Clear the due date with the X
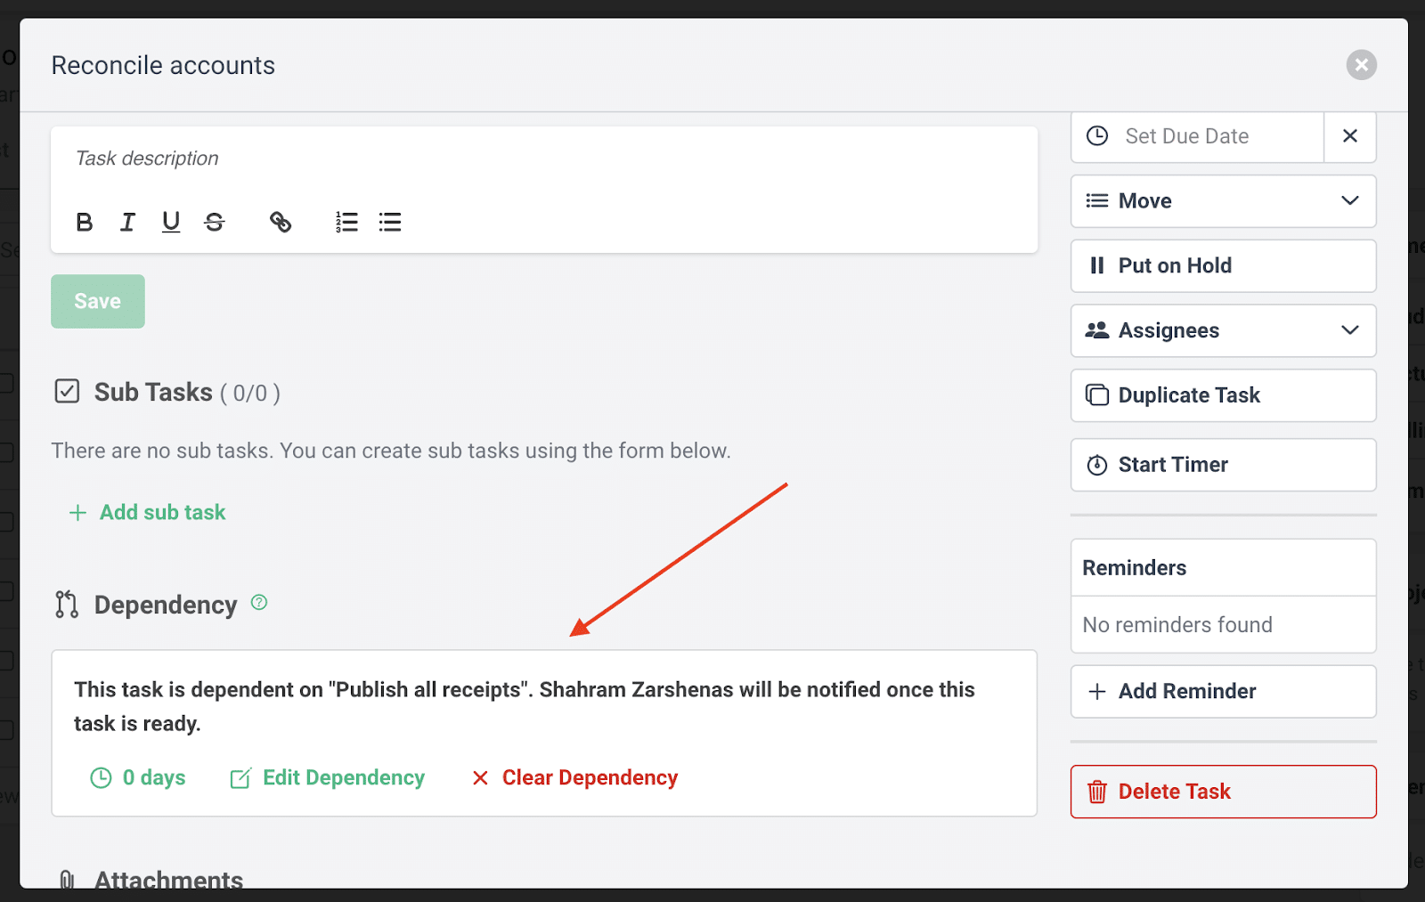Screen dimensions: 1425x902 [1349, 136]
